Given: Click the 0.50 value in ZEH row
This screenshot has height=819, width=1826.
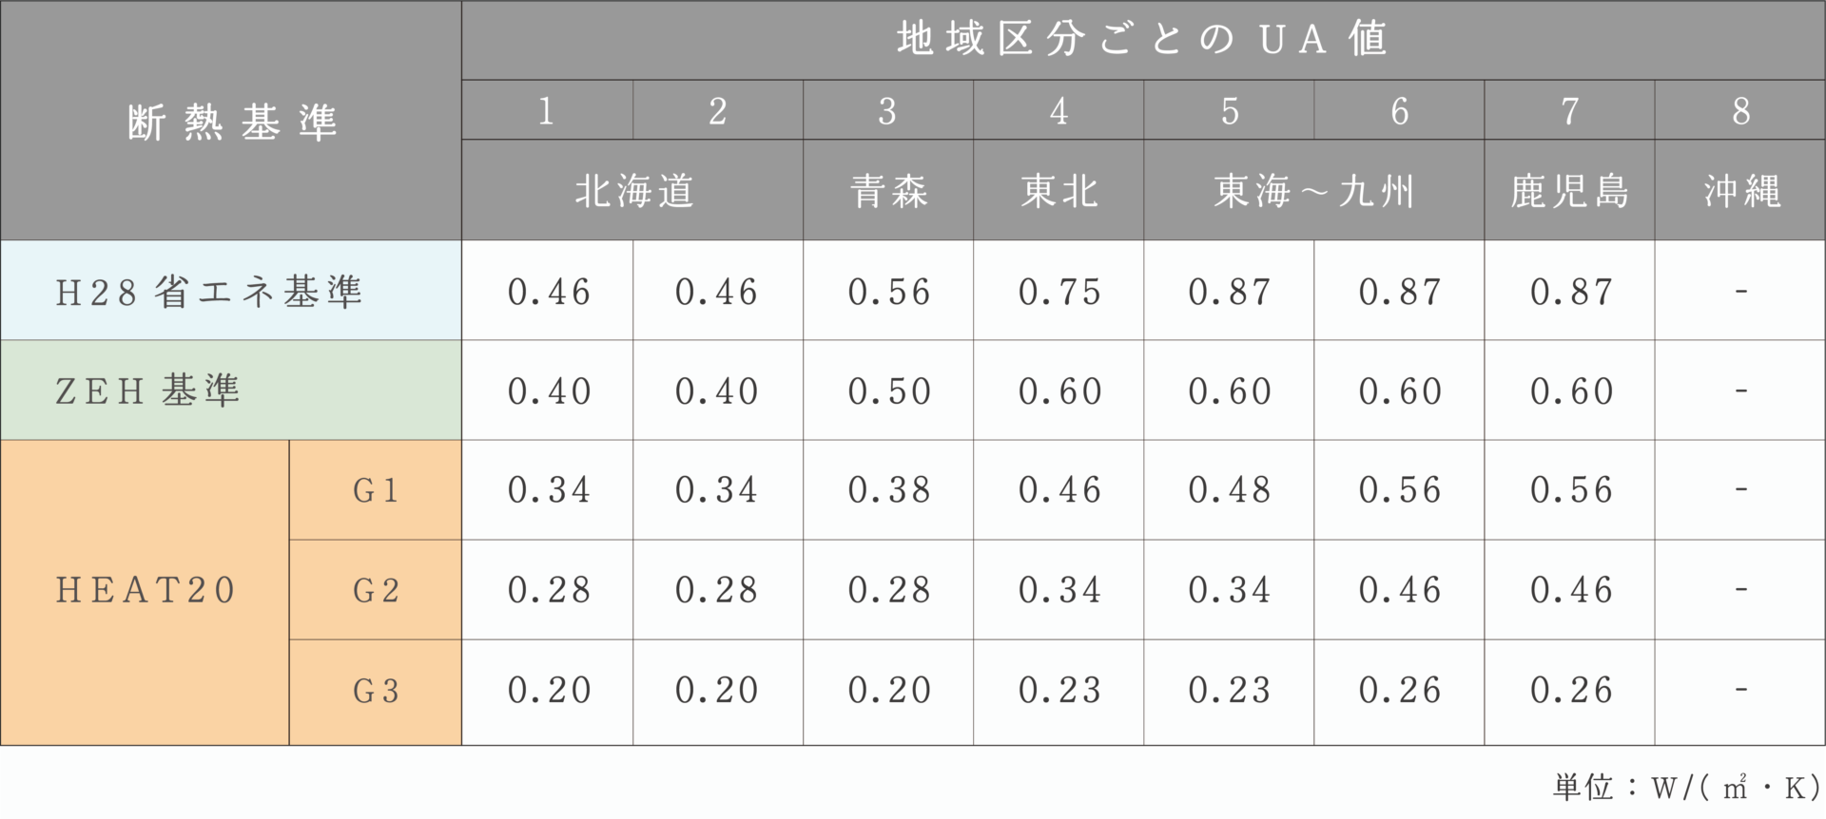Looking at the screenshot, I should pyautogui.click(x=888, y=390).
